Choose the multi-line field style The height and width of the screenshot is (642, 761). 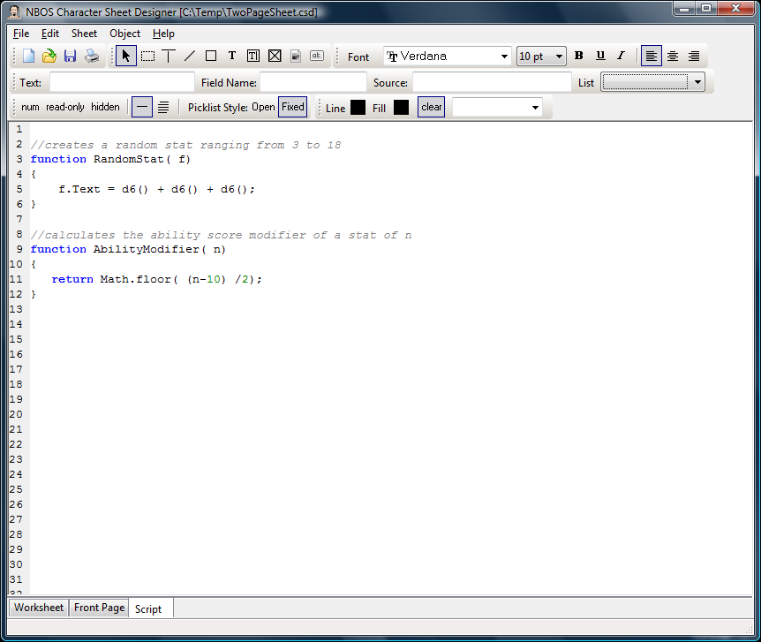163,108
